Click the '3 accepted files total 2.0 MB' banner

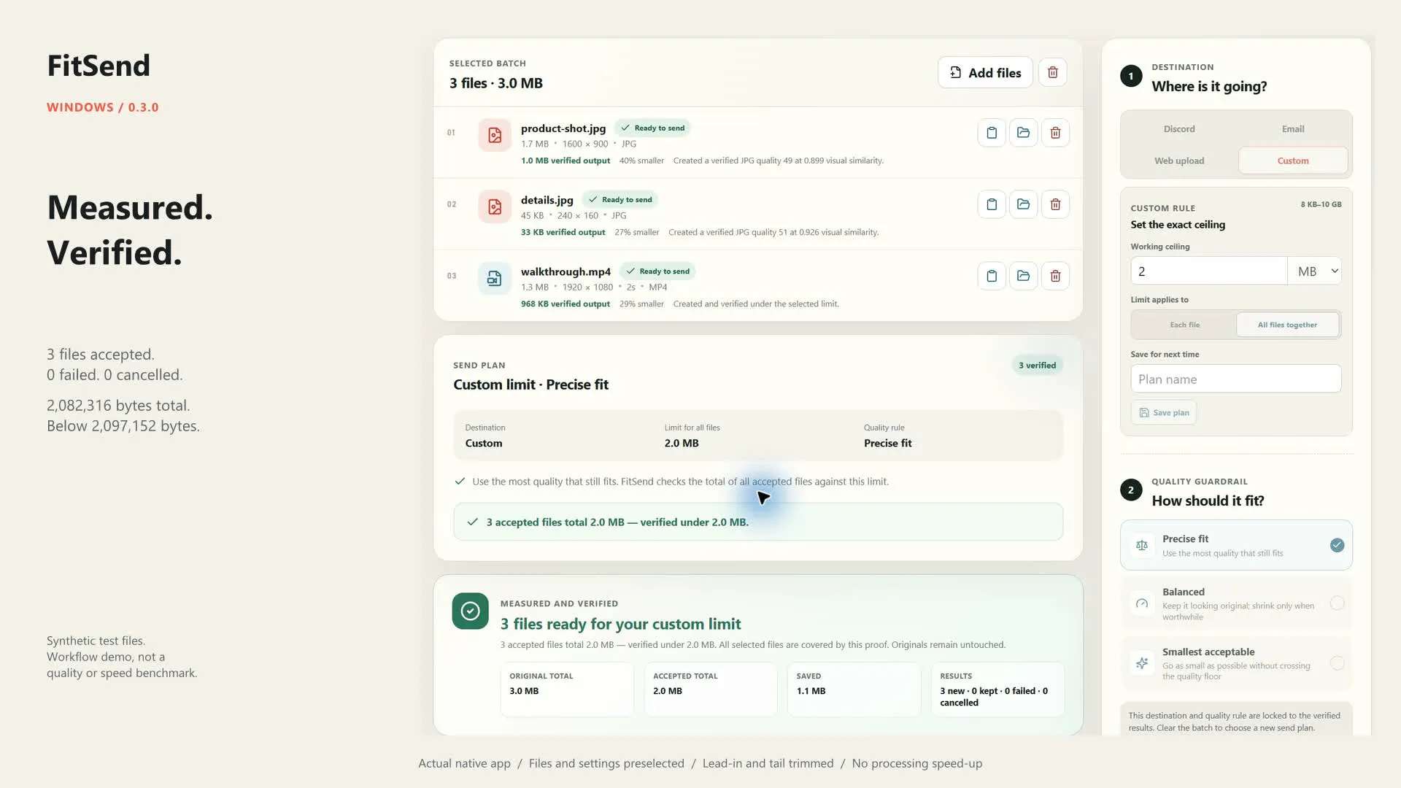[x=758, y=522]
